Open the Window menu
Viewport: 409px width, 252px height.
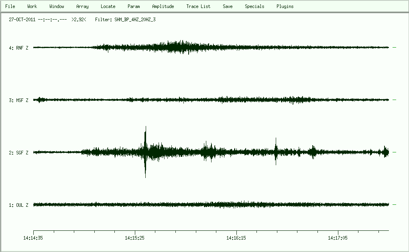click(x=57, y=6)
